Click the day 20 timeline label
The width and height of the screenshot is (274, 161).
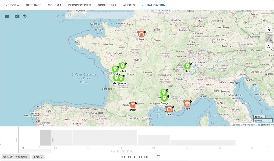23,148
